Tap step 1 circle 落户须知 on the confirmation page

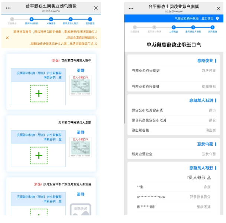coord(213,27)
